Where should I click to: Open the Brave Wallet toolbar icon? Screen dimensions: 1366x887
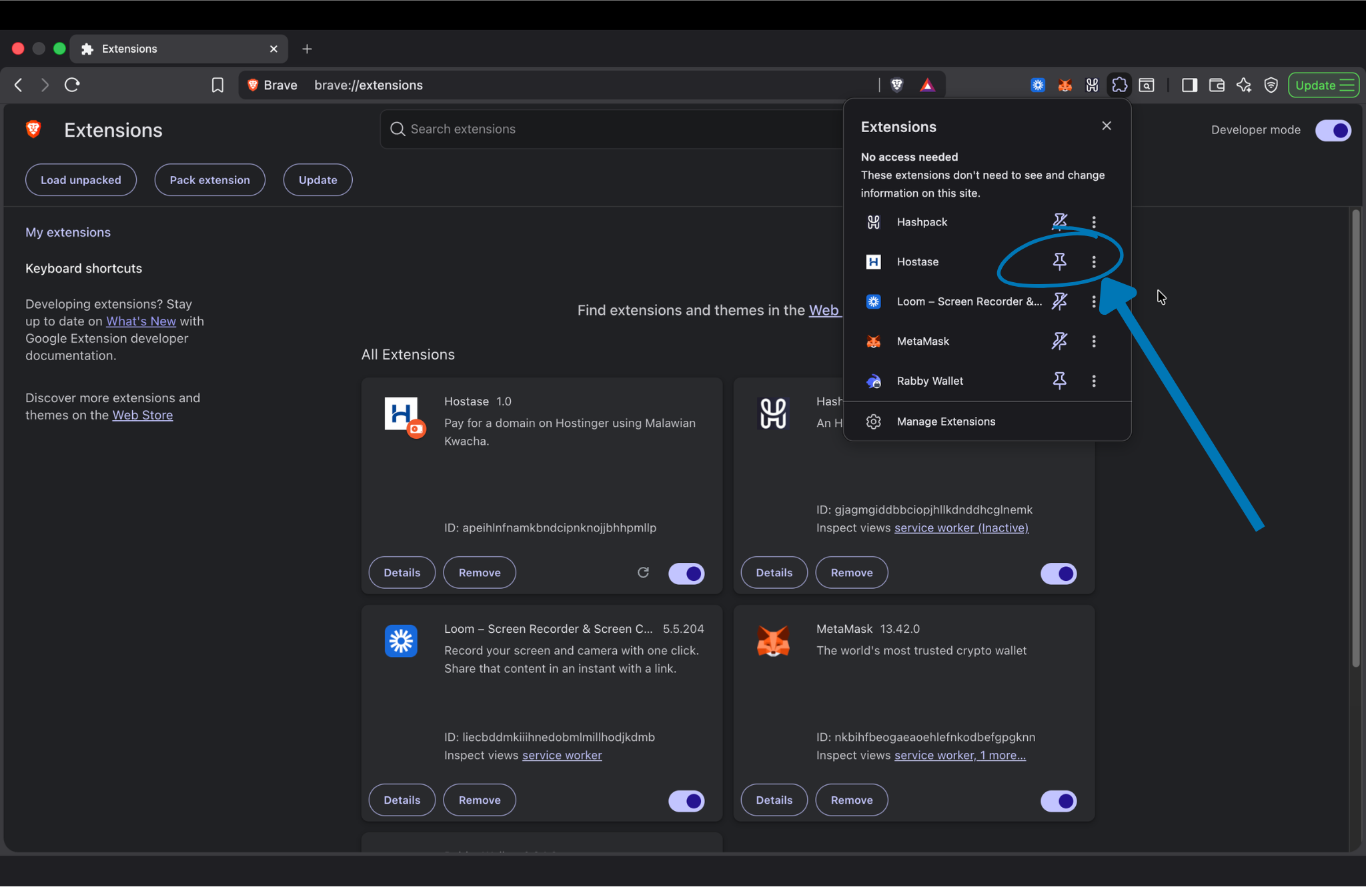pos(1217,85)
